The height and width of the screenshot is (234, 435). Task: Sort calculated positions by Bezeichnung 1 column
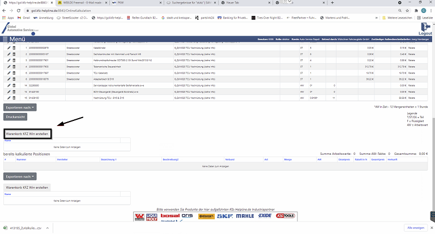(109, 159)
